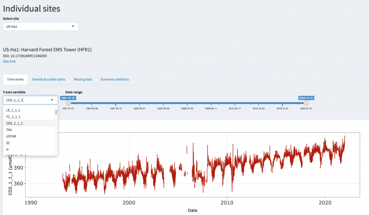Click inside the Y-axis variable text field
Screen dimensions: 369x215
pos(25,100)
